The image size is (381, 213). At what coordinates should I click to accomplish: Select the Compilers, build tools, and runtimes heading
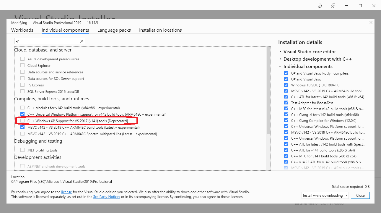coord(52,99)
